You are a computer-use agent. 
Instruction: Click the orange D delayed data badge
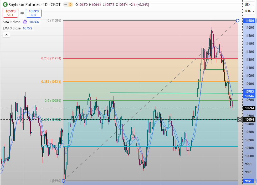[70, 5]
